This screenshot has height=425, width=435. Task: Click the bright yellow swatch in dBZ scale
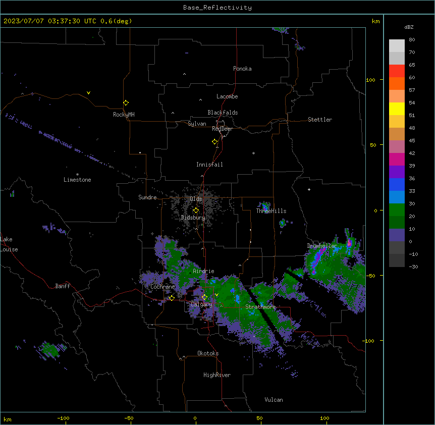click(x=397, y=109)
